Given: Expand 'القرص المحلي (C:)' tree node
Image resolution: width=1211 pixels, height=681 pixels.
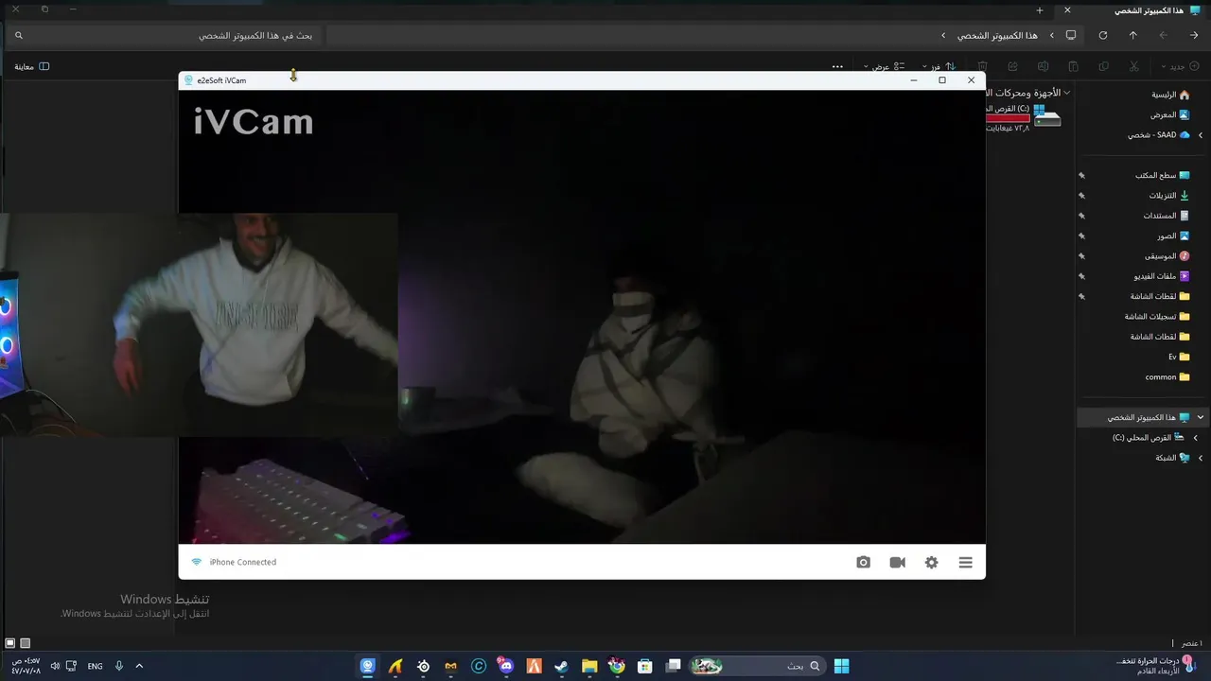Looking at the screenshot, I should 1195,438.
